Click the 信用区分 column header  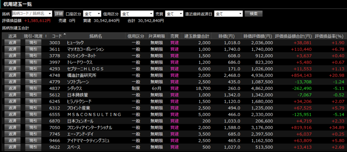coord(136,36)
